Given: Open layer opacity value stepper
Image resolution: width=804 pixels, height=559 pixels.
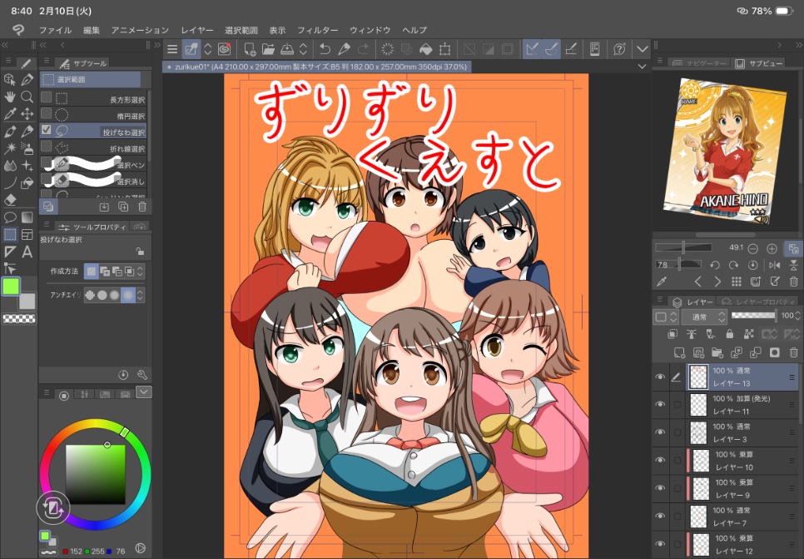Looking at the screenshot, I should click(798, 317).
